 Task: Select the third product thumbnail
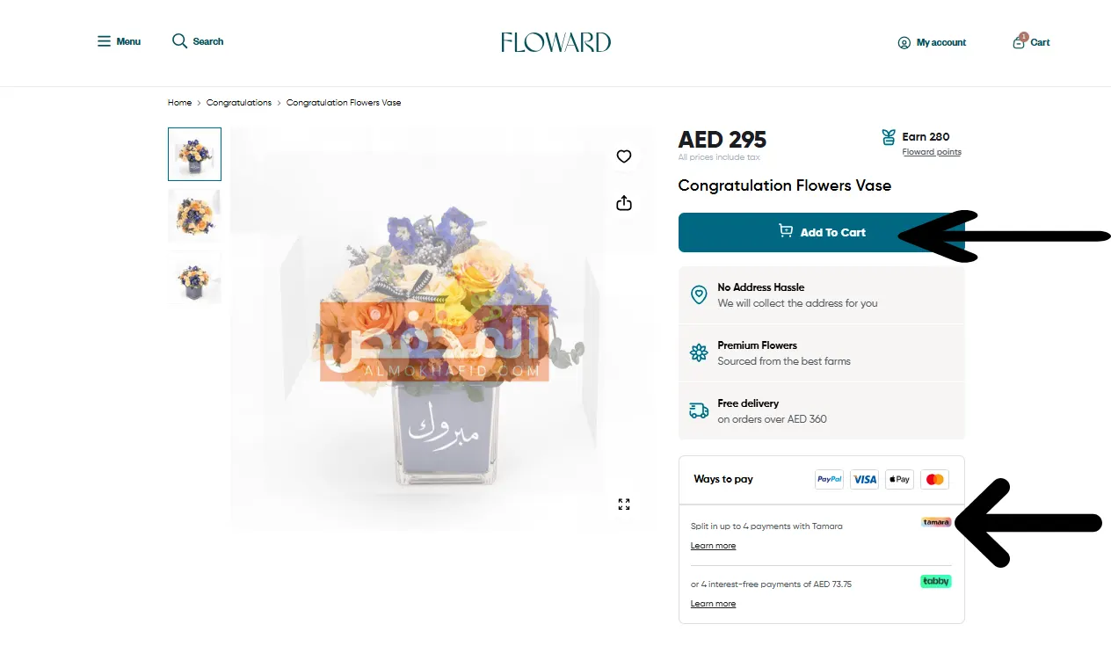pos(194,277)
